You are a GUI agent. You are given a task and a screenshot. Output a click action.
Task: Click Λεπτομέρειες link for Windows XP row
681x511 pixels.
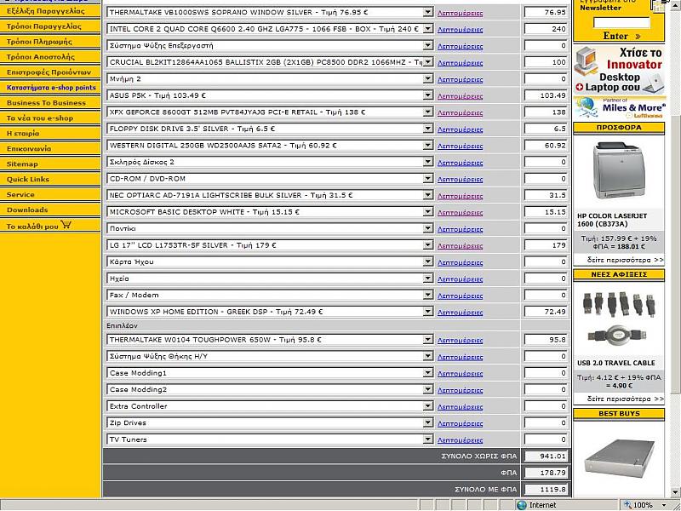(x=460, y=313)
